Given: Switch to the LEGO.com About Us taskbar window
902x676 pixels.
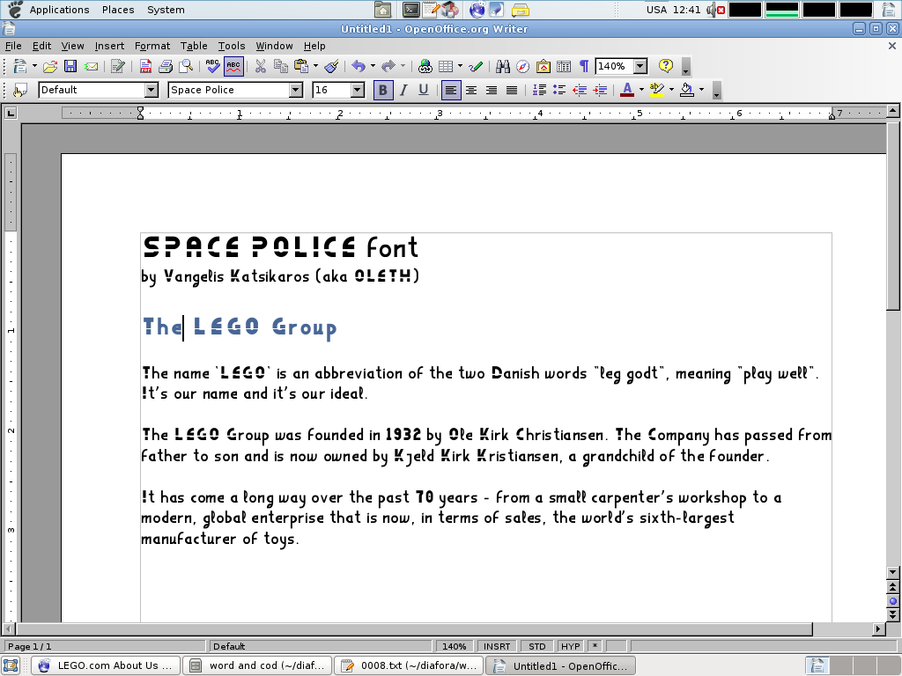Looking at the screenshot, I should 106,665.
